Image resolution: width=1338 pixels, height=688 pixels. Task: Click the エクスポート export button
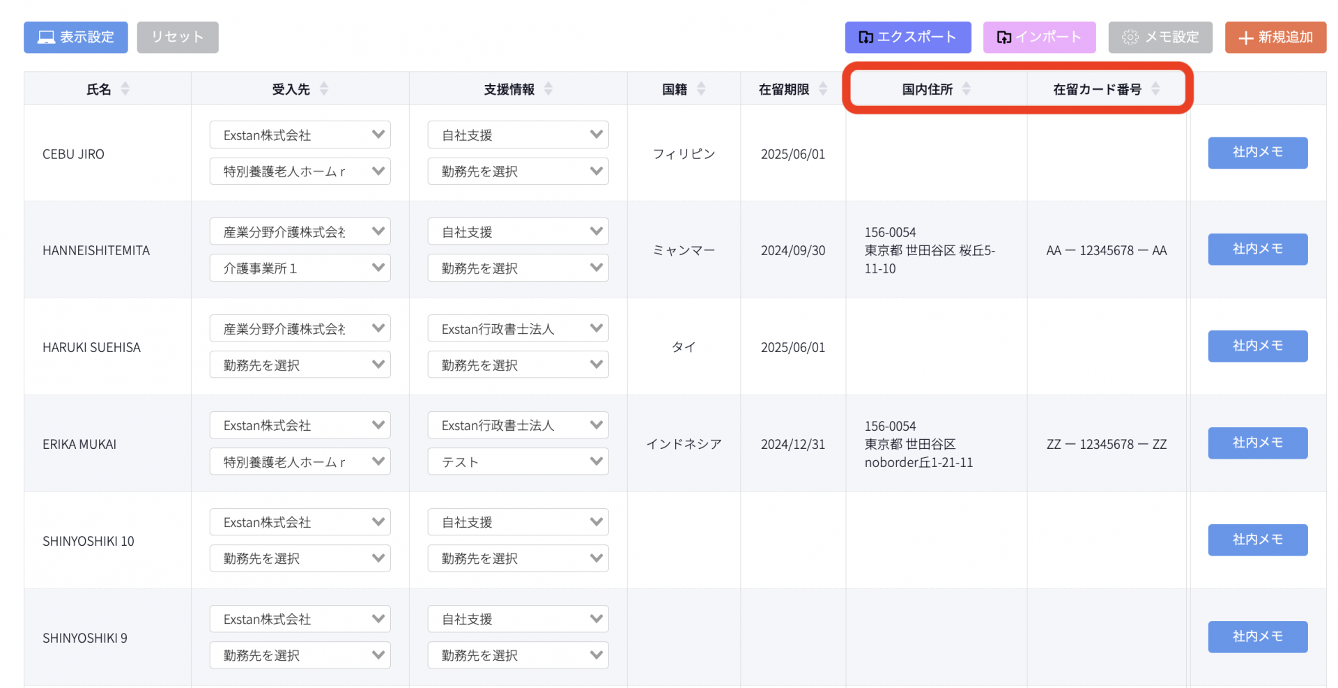pyautogui.click(x=907, y=37)
